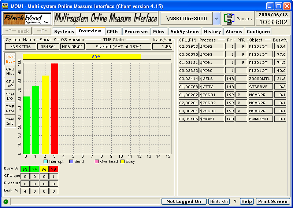Click the 85.4 busy percent cell
293x208 pixels.
tap(280, 46)
